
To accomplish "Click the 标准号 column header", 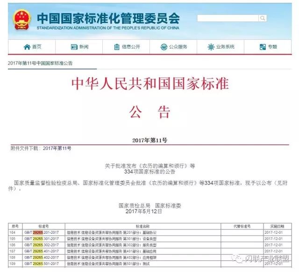I will pyautogui.click(x=43, y=226).
